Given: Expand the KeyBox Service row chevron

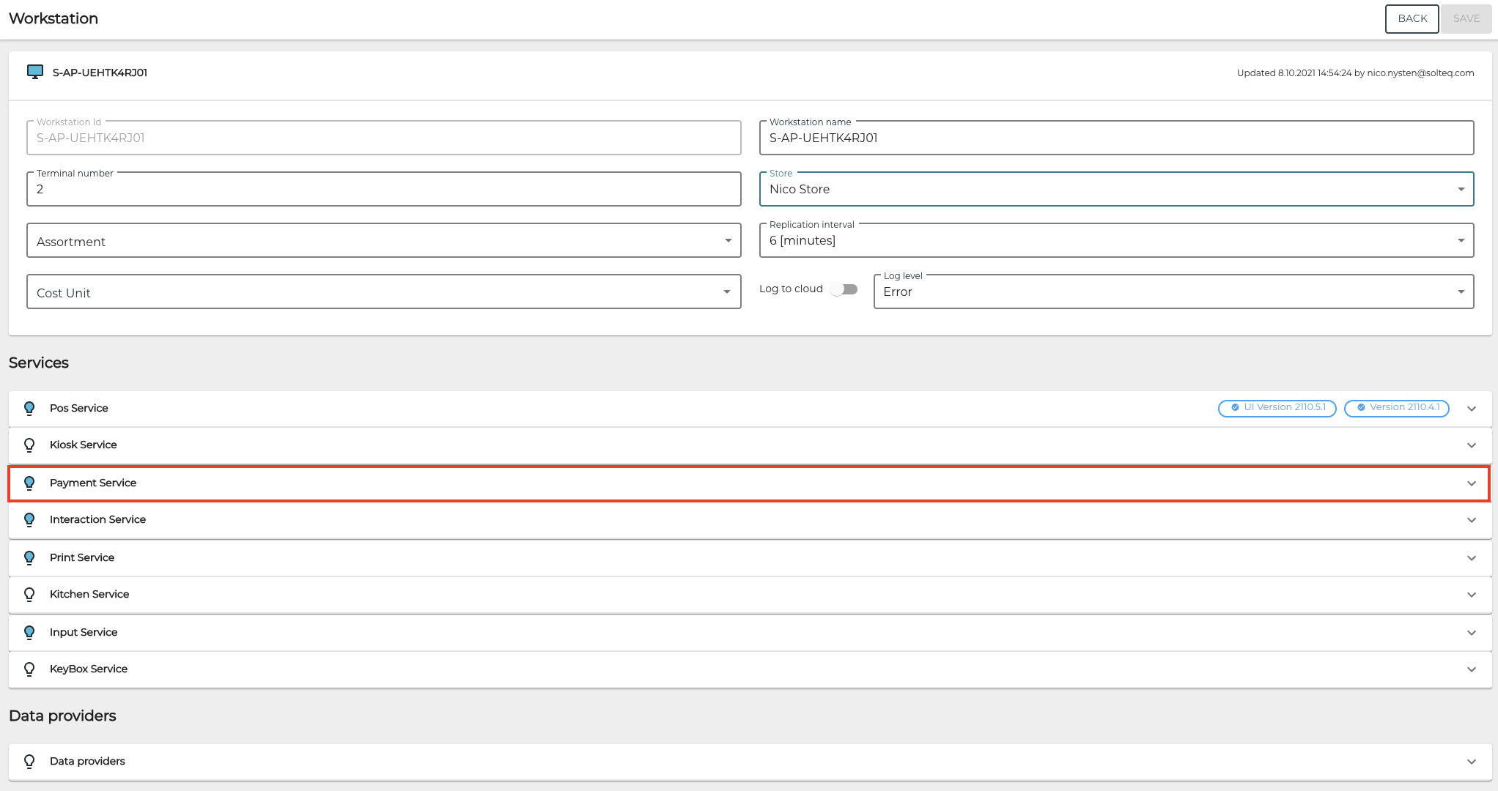Looking at the screenshot, I should [x=1471, y=669].
